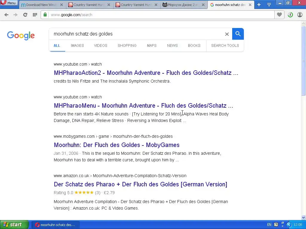Submit search with the blue magnifier button
This screenshot has width=306, height=229.
[238, 34]
